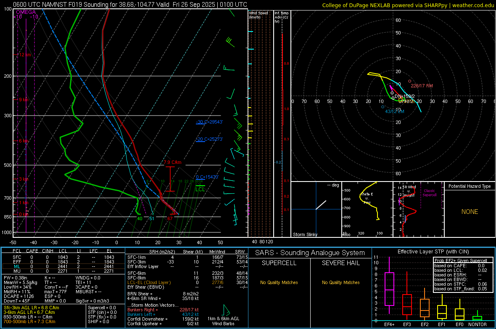The image size is (496, 329).
Task: Click the 'SEVERE HAIL' SARS column header
Action: [340, 263]
